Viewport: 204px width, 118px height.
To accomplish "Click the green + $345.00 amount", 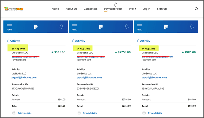I will point(59,52).
